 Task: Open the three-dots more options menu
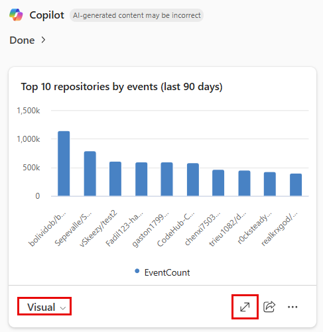click(292, 307)
